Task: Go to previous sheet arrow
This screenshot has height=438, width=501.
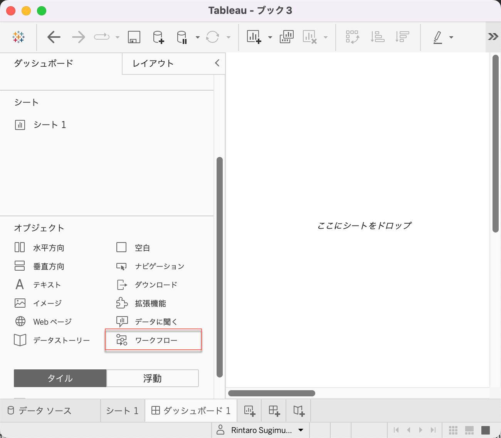Action: [409, 430]
